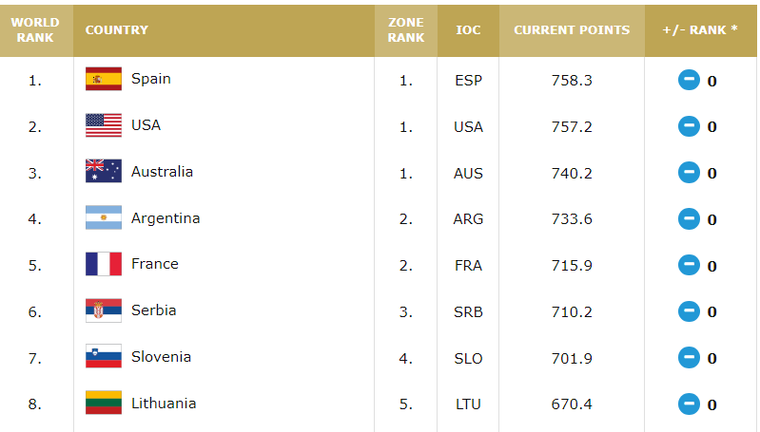Click the Lithuania flag icon
This screenshot has height=432, width=760.
104,403
